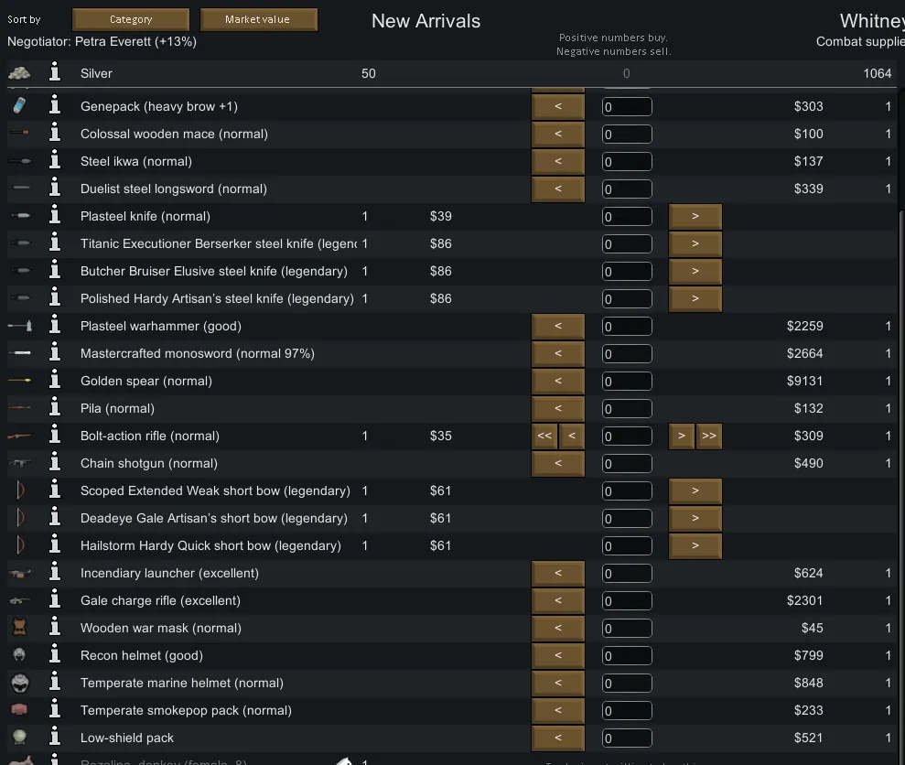This screenshot has width=905, height=765.
Task: Sort trade list by Market value
Action: (258, 19)
